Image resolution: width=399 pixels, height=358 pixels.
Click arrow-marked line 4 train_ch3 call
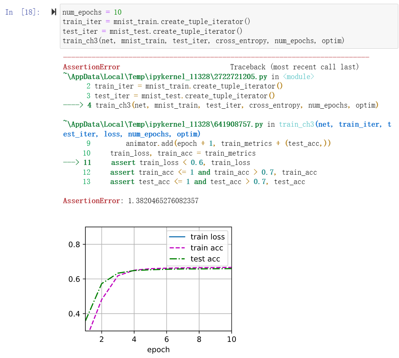221,105
